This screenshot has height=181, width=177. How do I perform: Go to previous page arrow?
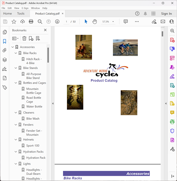(49, 22)
